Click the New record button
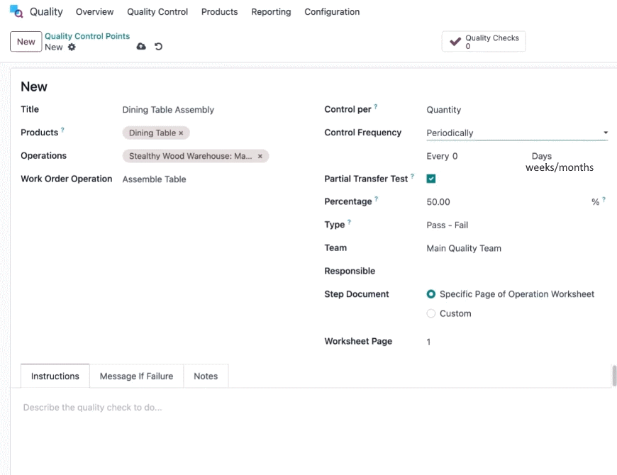The height and width of the screenshot is (475, 617). pos(26,42)
